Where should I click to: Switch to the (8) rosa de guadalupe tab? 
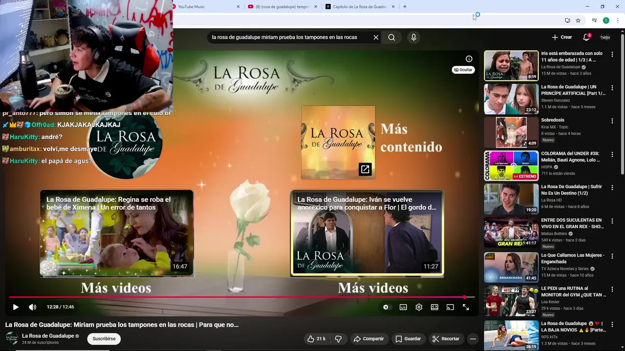[283, 7]
